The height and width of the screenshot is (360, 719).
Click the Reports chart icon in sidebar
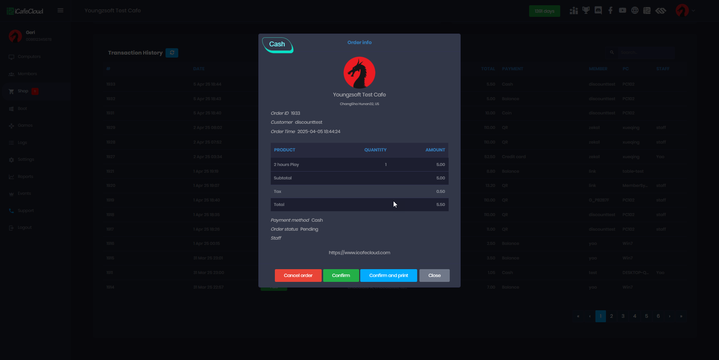click(11, 177)
